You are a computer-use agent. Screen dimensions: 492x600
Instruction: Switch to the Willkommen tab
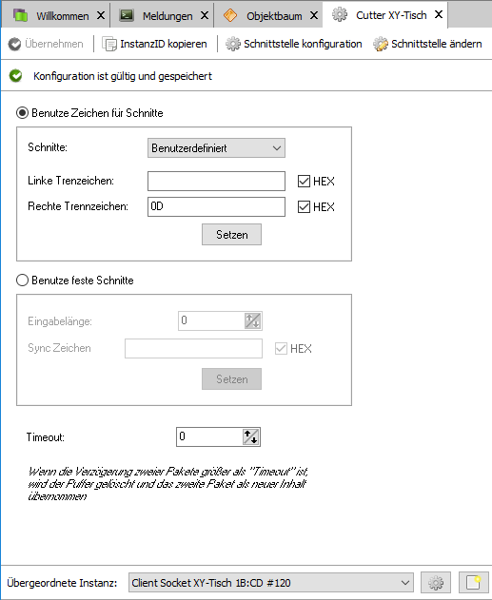pyautogui.click(x=56, y=15)
